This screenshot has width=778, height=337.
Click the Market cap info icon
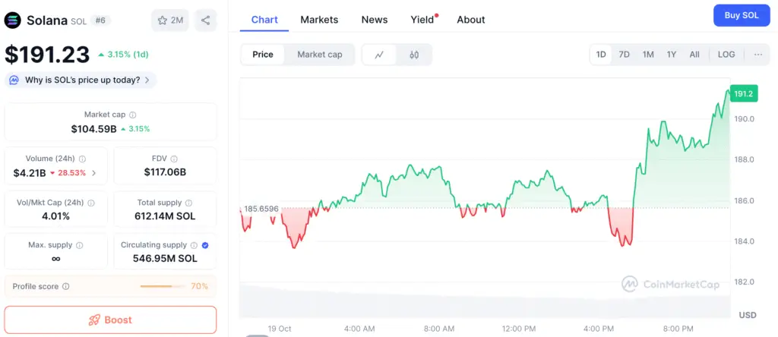point(134,115)
